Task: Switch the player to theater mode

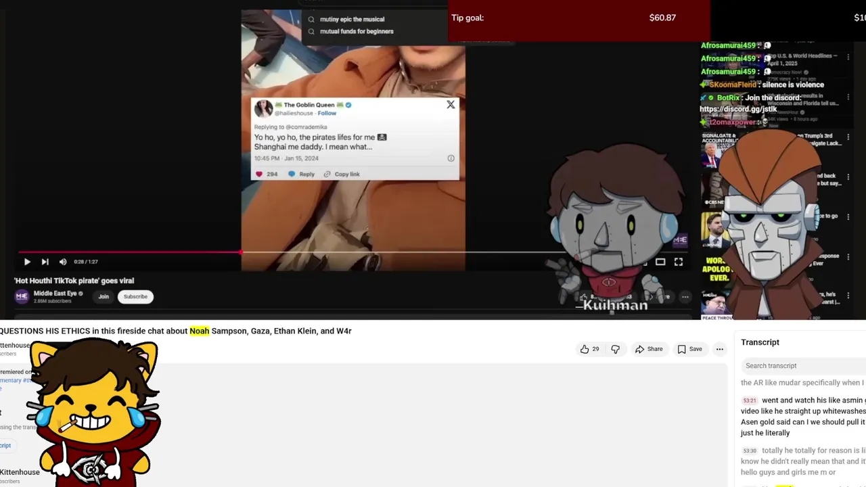Action: click(660, 262)
